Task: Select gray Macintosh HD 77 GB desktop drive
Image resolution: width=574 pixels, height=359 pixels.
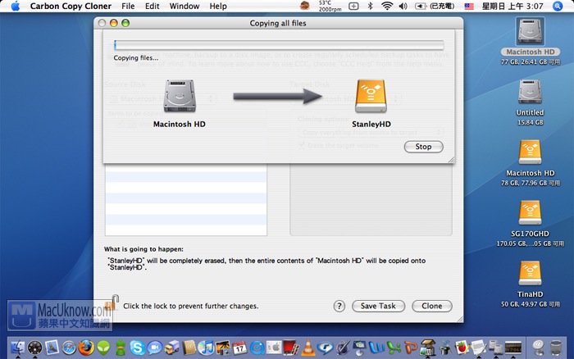Action: tap(530, 31)
